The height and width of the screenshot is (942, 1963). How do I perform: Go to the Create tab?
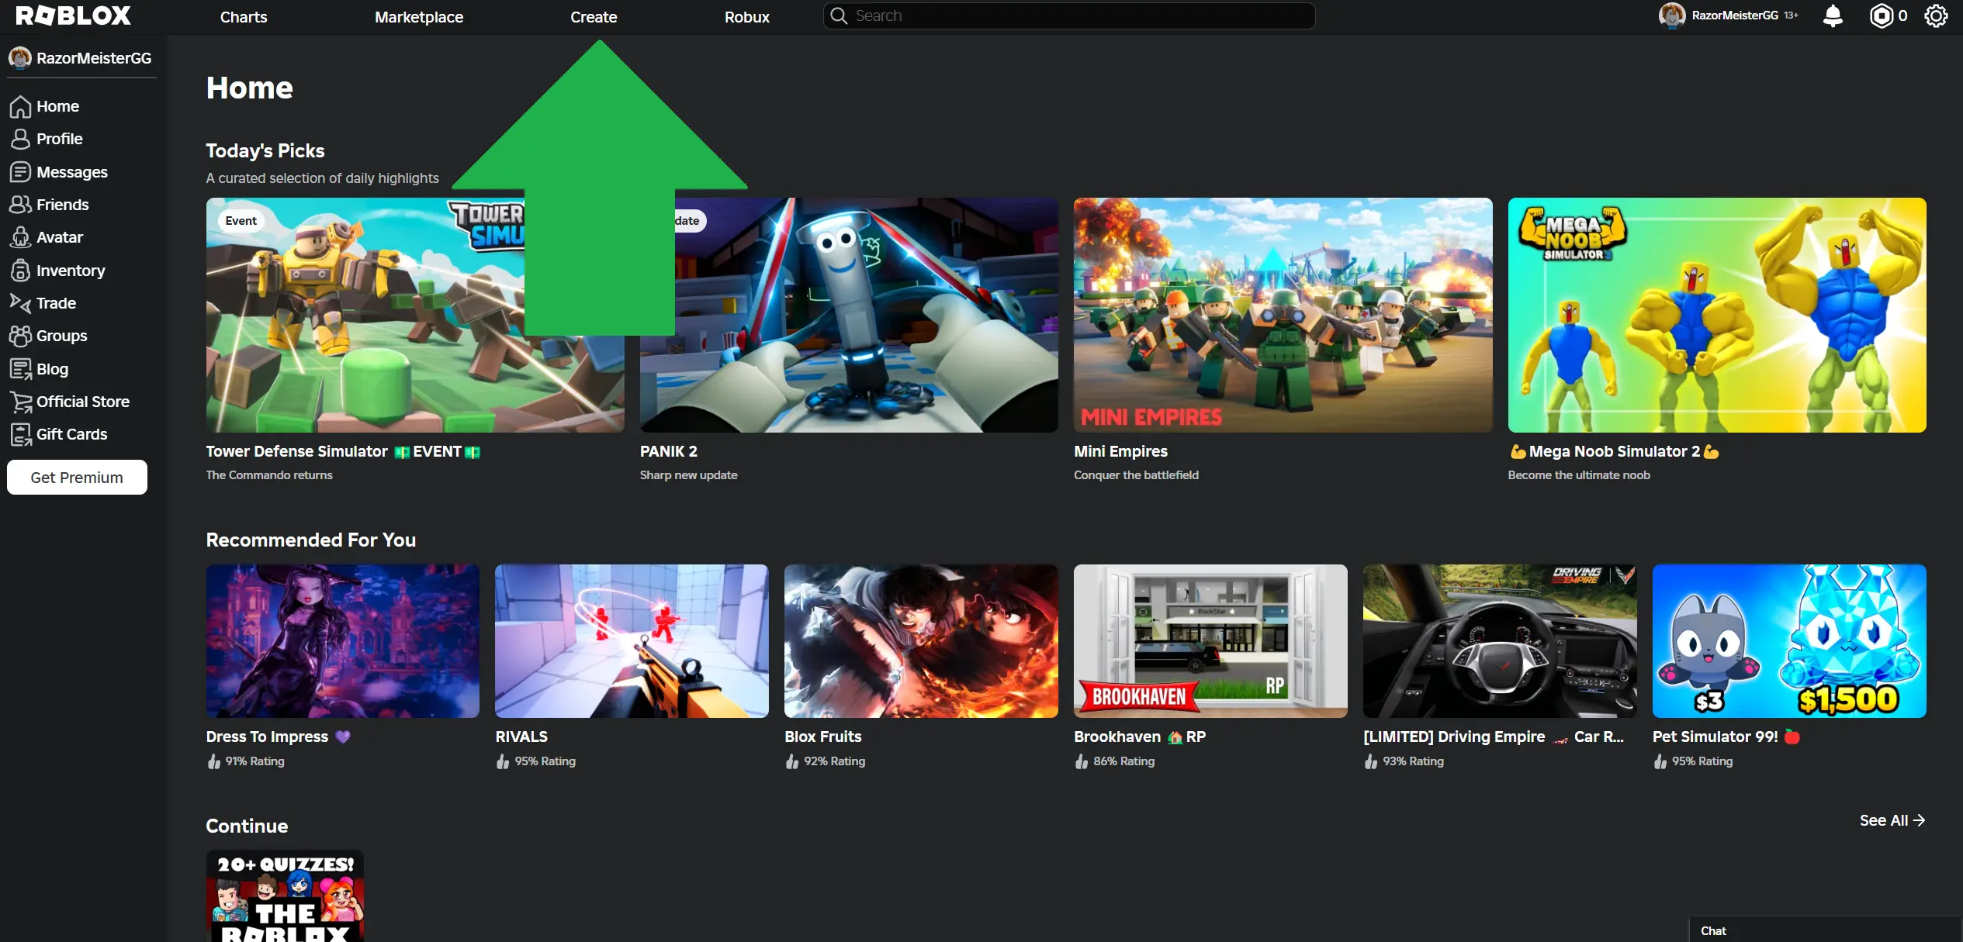pyautogui.click(x=594, y=17)
